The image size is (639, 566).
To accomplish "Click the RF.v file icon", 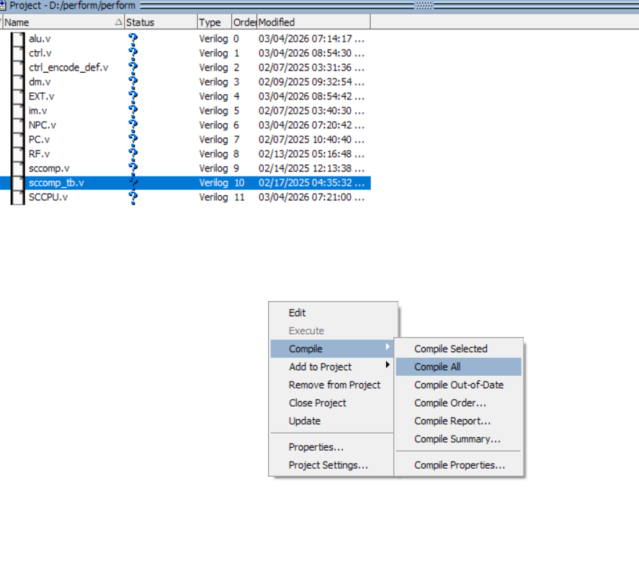I will (18, 154).
